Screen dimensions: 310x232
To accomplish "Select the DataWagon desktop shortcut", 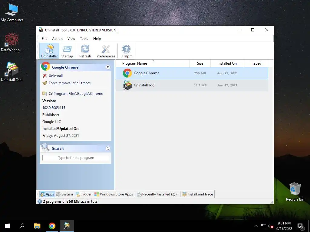I will click(12, 42).
